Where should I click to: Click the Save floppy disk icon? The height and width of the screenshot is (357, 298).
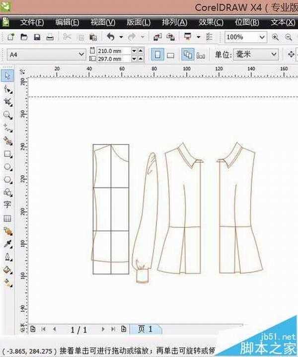pyautogui.click(x=37, y=37)
